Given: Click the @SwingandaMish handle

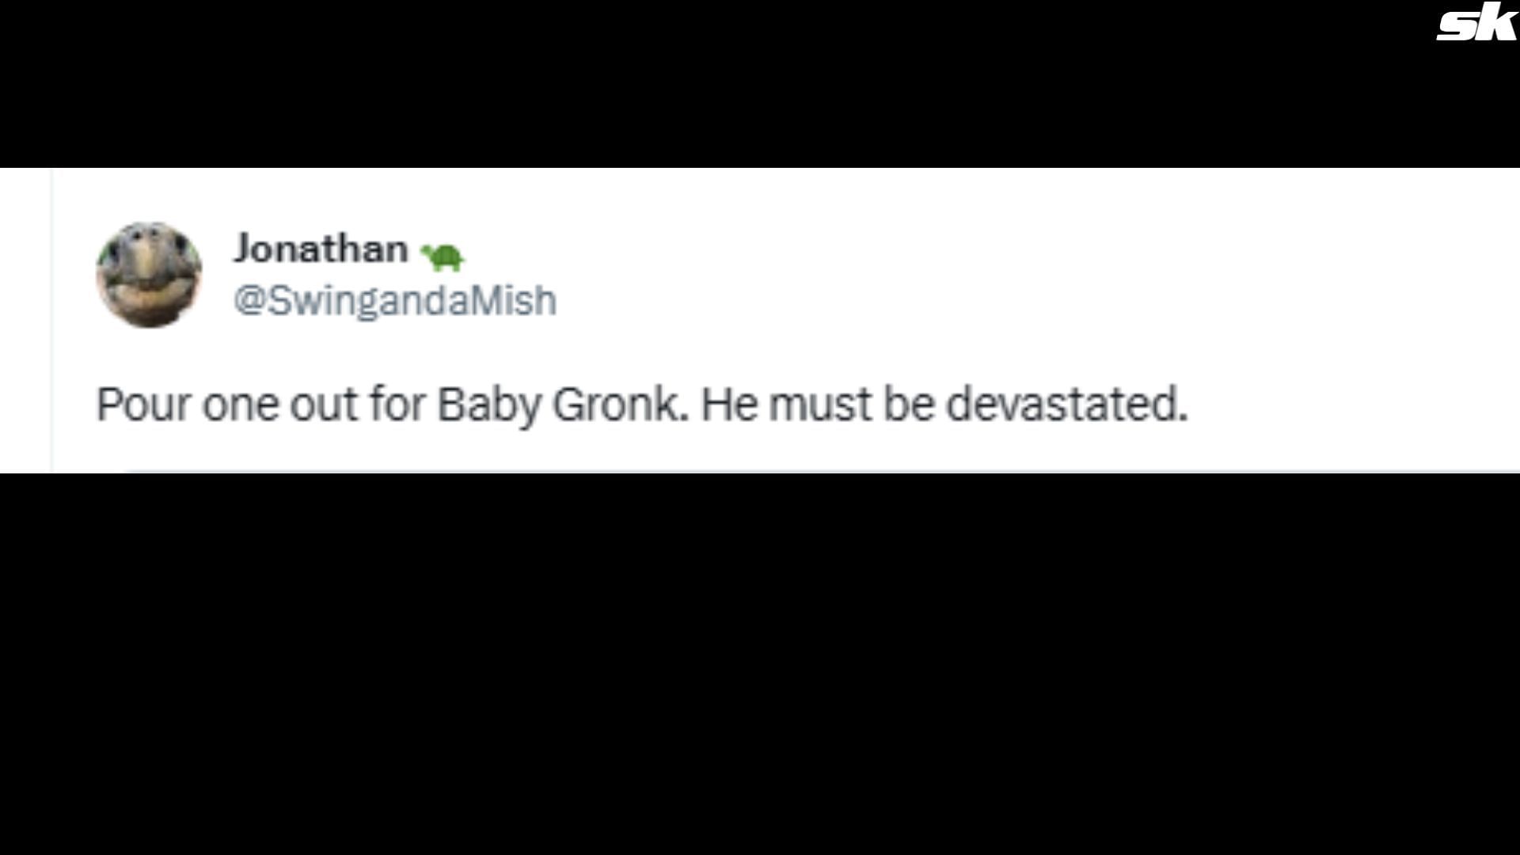Looking at the screenshot, I should click(x=395, y=301).
